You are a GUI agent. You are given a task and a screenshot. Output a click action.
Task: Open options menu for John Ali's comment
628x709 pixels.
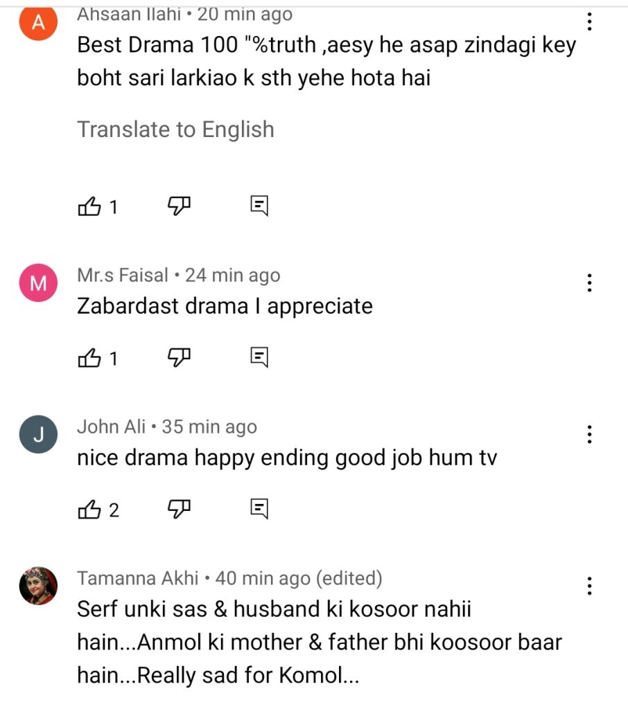pos(589,434)
